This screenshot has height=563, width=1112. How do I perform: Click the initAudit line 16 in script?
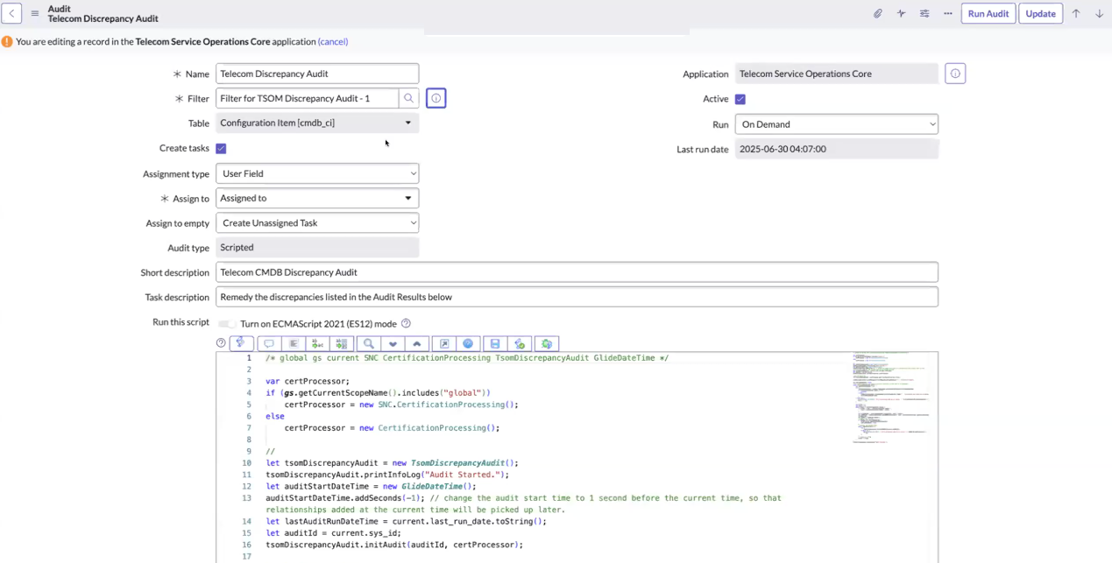394,545
